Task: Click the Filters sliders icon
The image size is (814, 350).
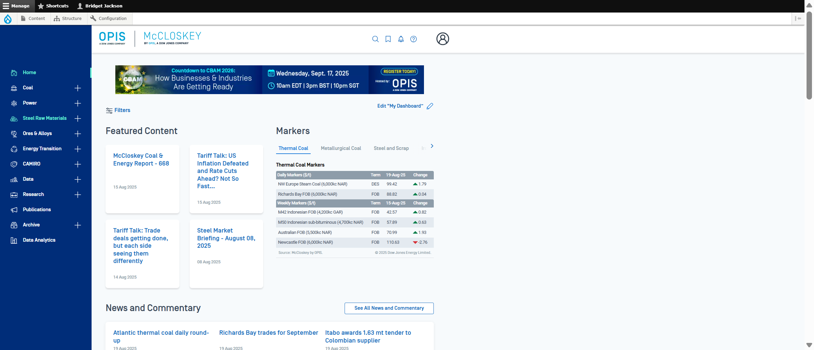Action: pyautogui.click(x=109, y=110)
